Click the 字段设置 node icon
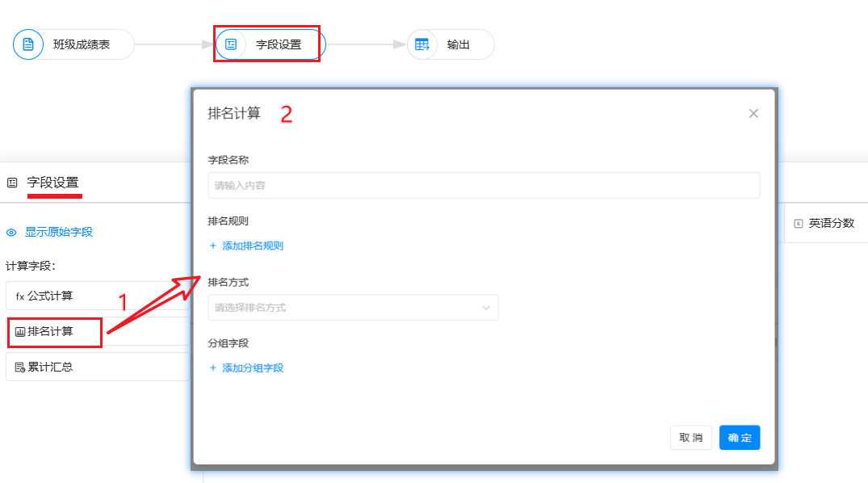The height and width of the screenshot is (483, 868). pyautogui.click(x=231, y=44)
